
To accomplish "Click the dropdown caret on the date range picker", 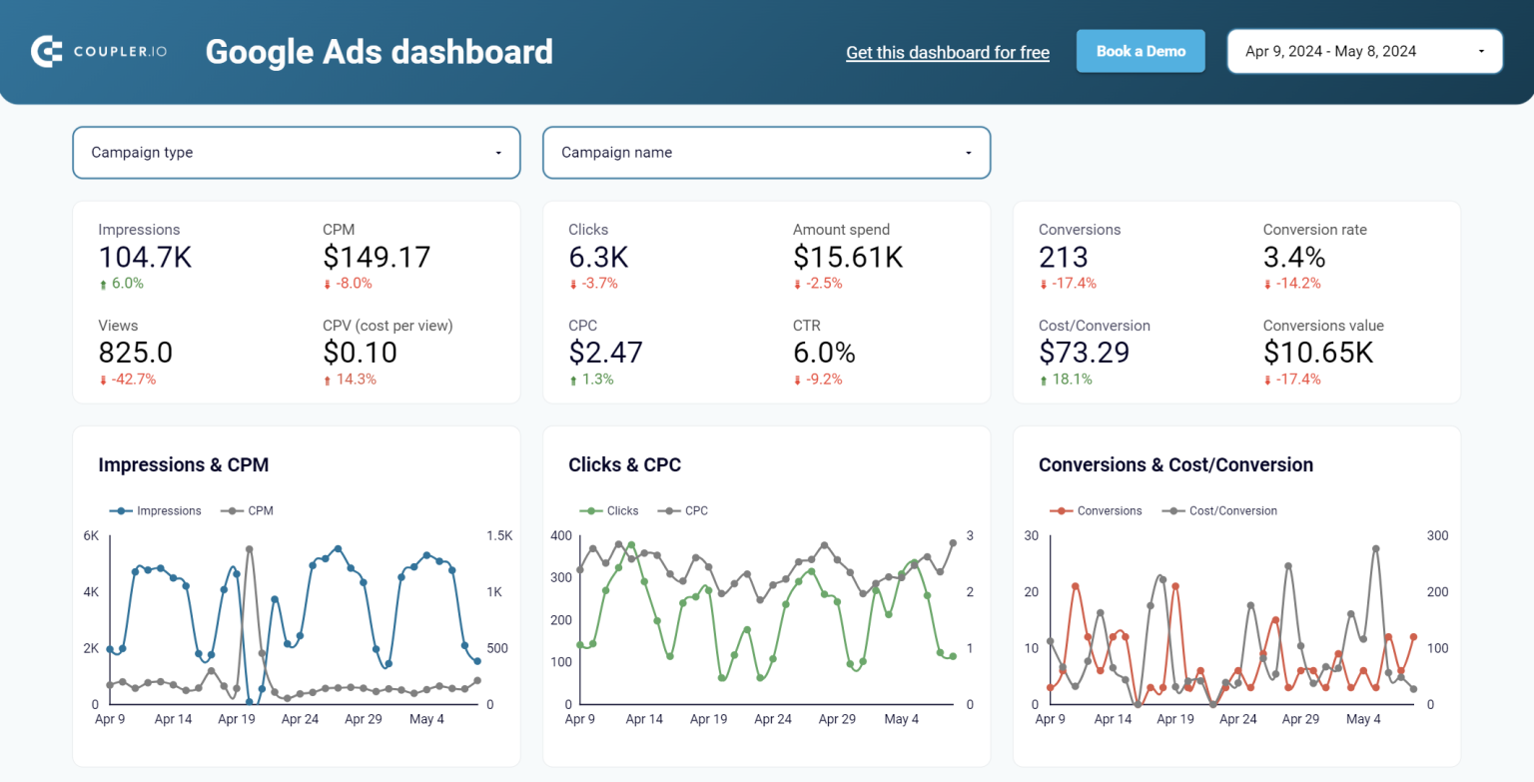I will coord(1483,51).
